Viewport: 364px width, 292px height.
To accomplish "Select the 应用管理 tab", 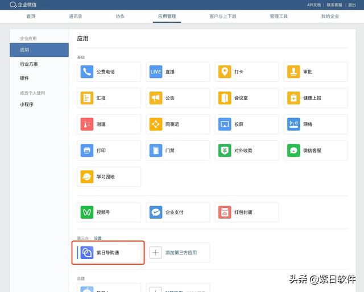I will point(167,16).
